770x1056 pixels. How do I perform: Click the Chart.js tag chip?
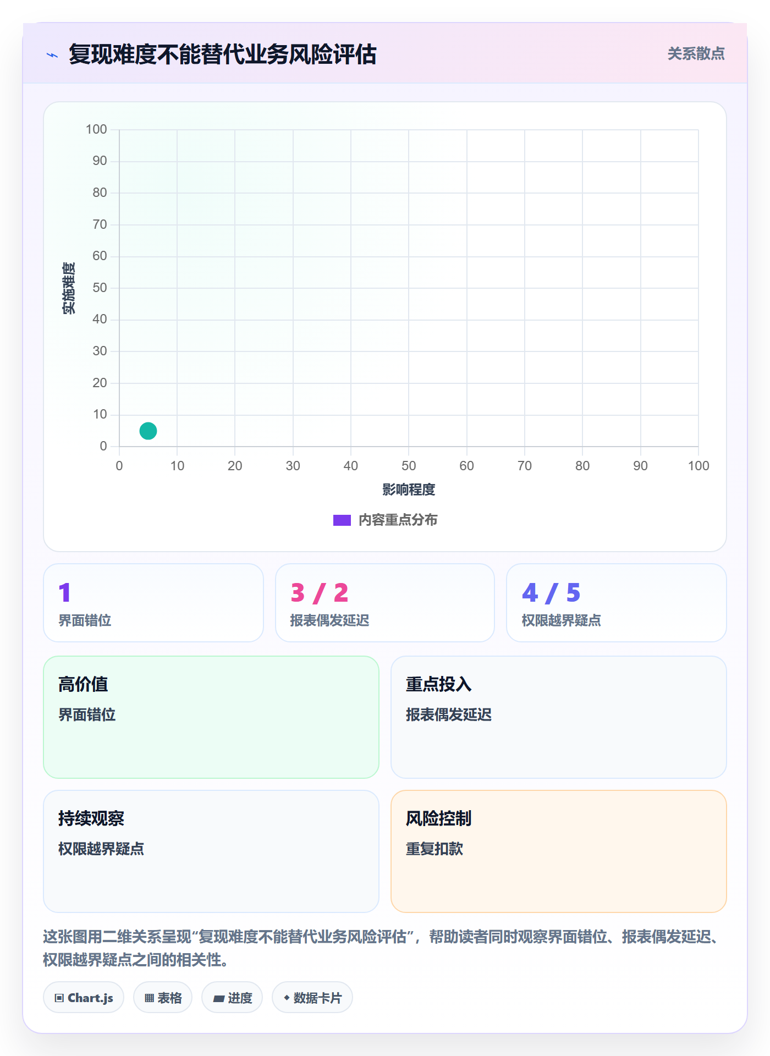(x=84, y=998)
